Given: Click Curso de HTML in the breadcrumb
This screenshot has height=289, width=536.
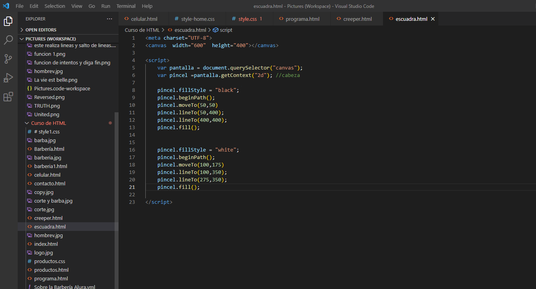Looking at the screenshot, I should click(142, 30).
